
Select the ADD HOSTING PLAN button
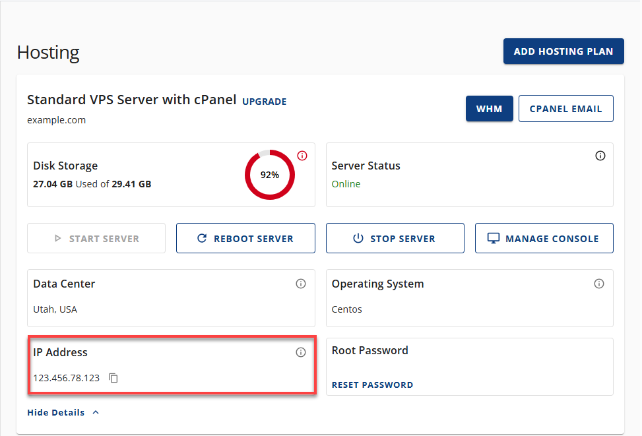tap(563, 51)
